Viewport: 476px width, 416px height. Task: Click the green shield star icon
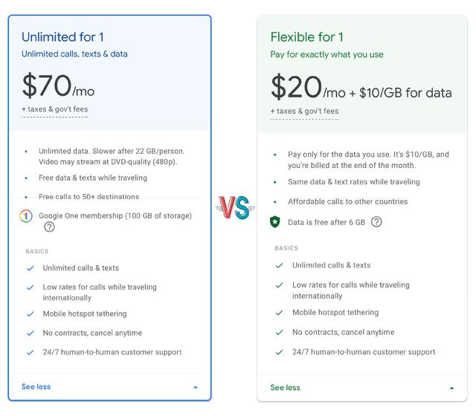click(x=275, y=222)
